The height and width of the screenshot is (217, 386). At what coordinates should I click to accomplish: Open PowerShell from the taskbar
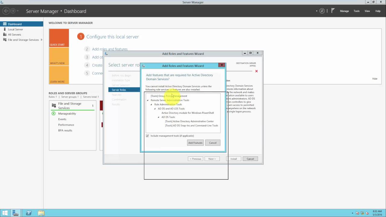(x=29, y=213)
